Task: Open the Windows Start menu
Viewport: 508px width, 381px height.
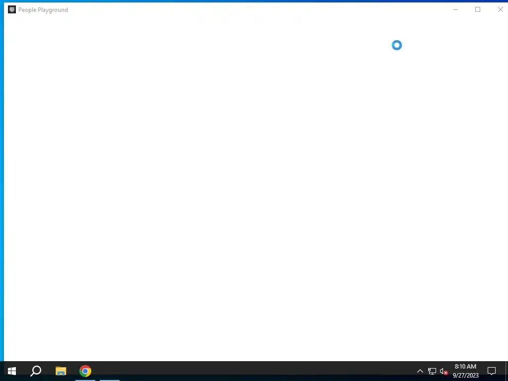Action: pos(12,371)
